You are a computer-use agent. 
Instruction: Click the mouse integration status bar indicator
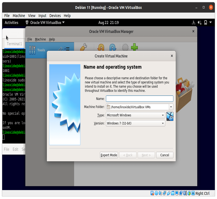coord(189,193)
